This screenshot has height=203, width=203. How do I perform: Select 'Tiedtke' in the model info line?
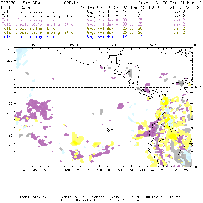click(65, 197)
